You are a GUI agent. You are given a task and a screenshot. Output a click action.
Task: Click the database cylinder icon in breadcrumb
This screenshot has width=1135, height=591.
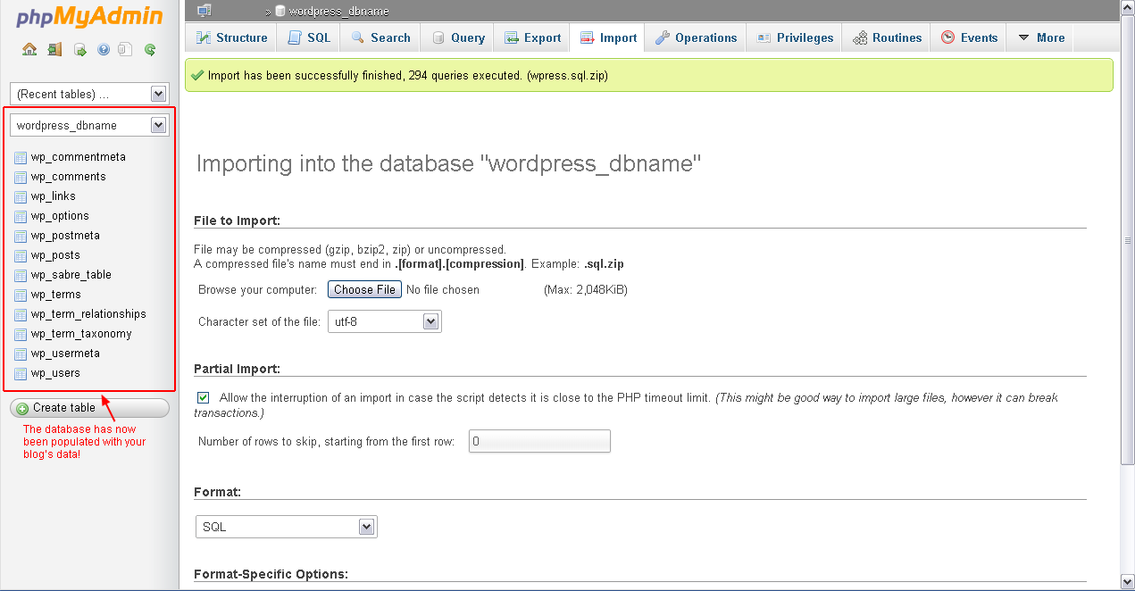pyautogui.click(x=280, y=12)
